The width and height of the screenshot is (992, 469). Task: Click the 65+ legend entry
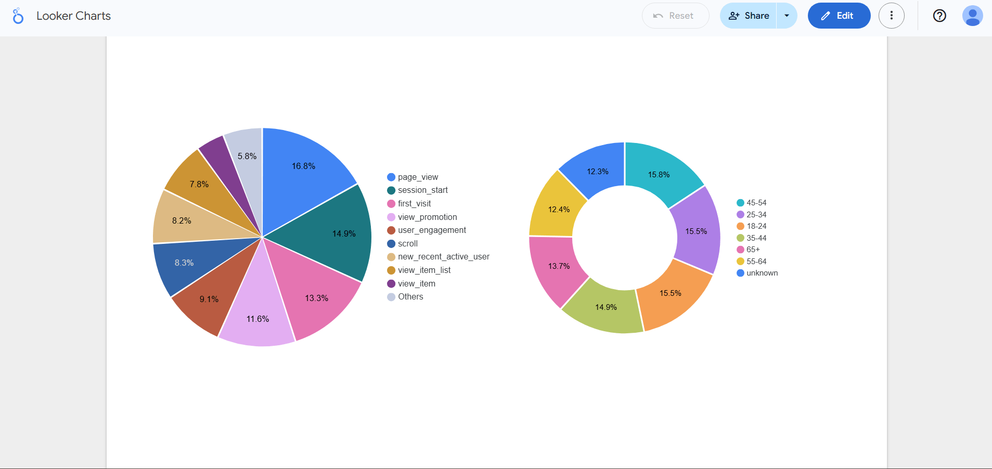pos(748,250)
